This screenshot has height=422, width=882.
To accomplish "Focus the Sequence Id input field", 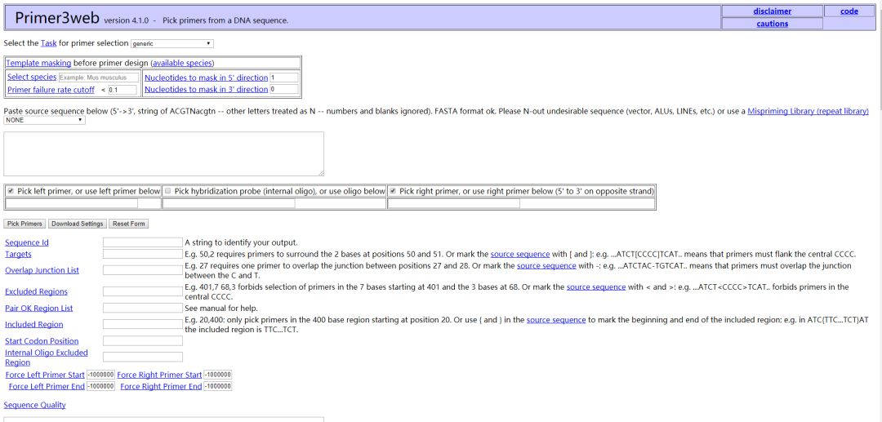I will (x=143, y=242).
